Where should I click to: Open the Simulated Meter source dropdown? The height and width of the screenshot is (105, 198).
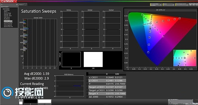(156, 5)
